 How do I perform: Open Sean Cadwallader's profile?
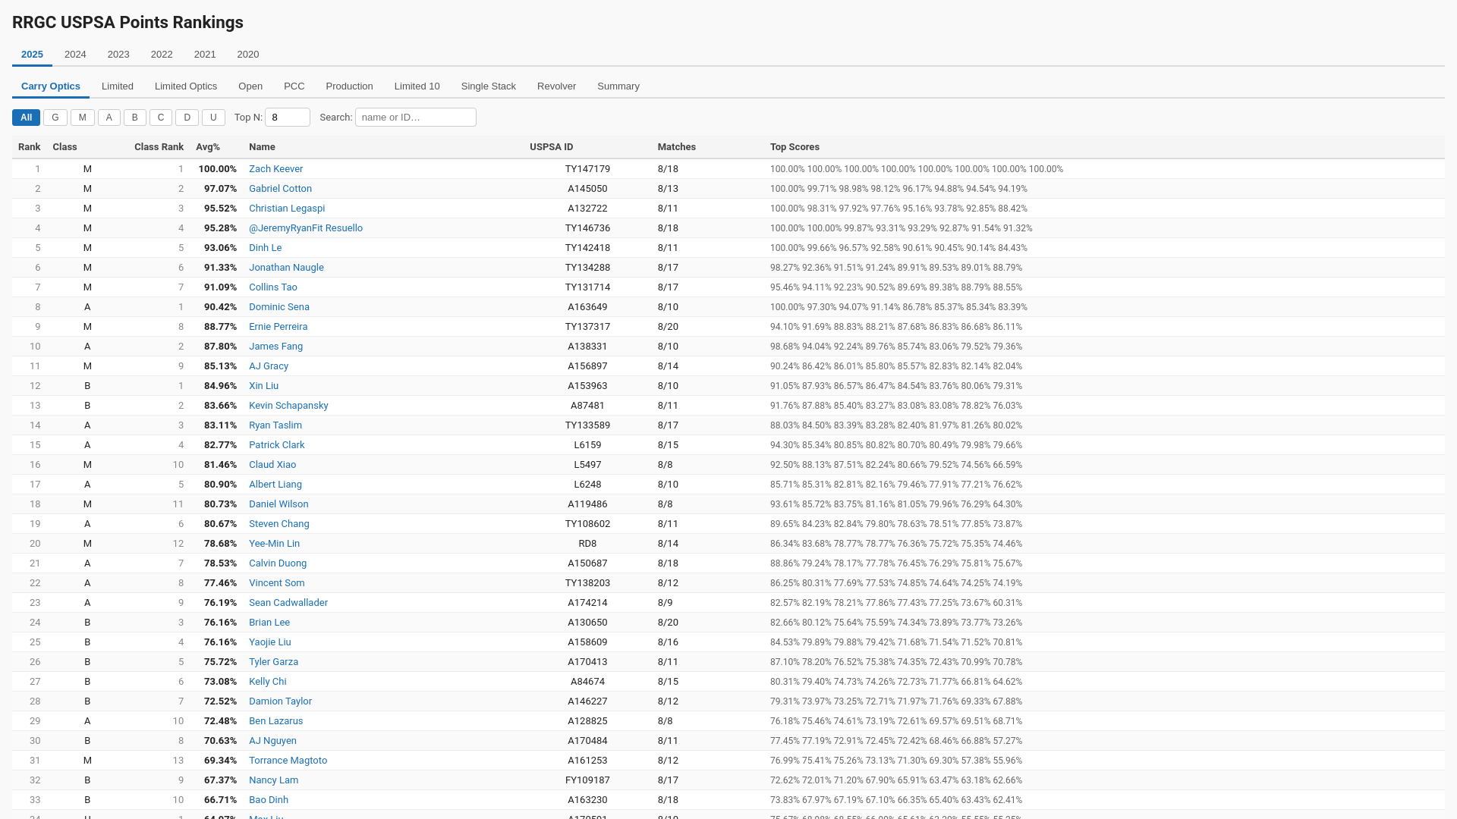[x=288, y=603]
